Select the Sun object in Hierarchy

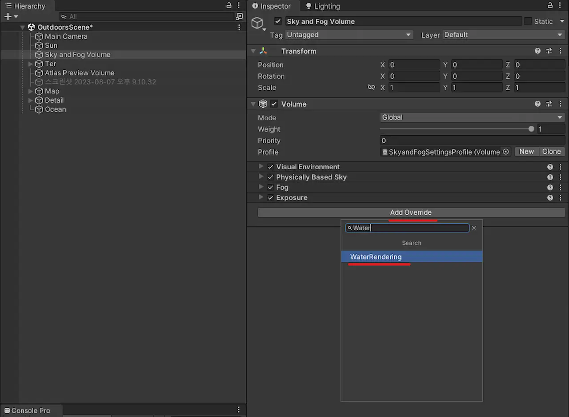pos(51,45)
